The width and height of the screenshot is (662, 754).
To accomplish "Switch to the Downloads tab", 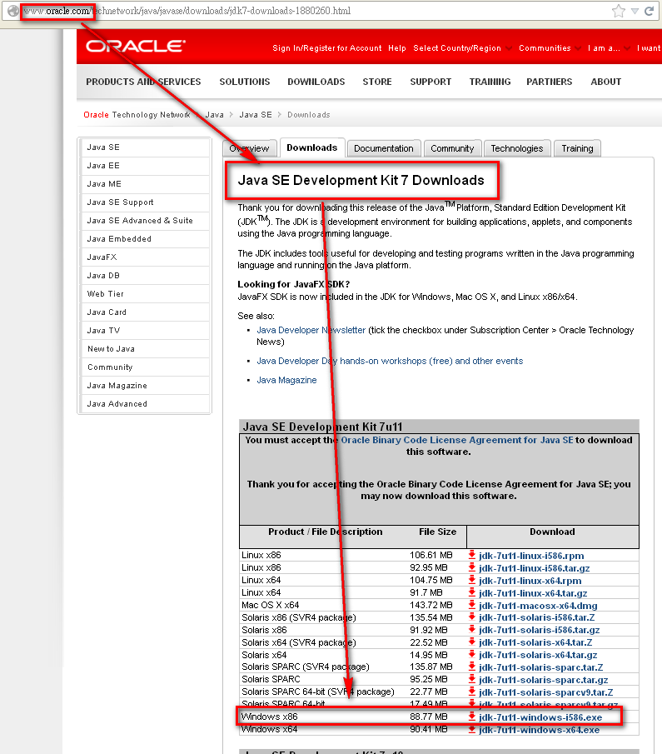I will (x=312, y=147).
